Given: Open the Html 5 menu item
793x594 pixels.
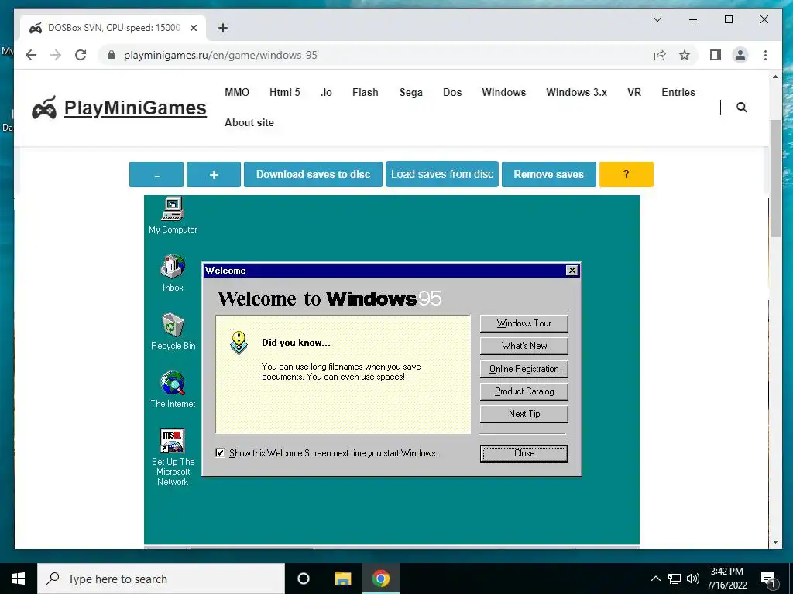Looking at the screenshot, I should tap(285, 93).
